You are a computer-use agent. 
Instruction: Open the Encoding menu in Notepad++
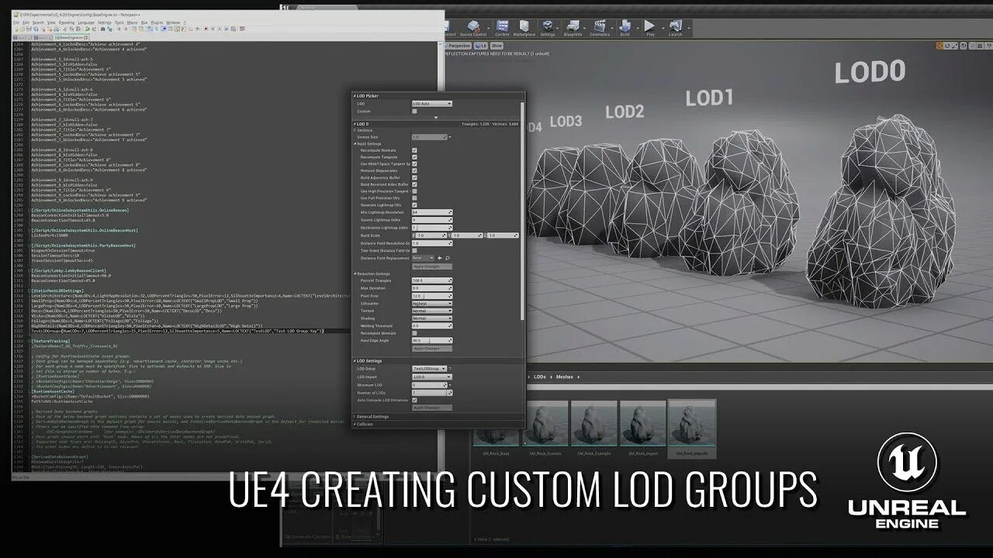67,22
